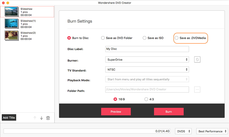
Task: Click the Disc Label text field
Action: pyautogui.click(x=147, y=49)
